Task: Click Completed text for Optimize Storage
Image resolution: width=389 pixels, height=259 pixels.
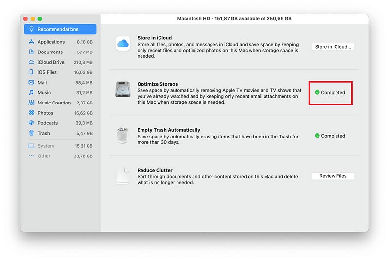Action: click(333, 92)
